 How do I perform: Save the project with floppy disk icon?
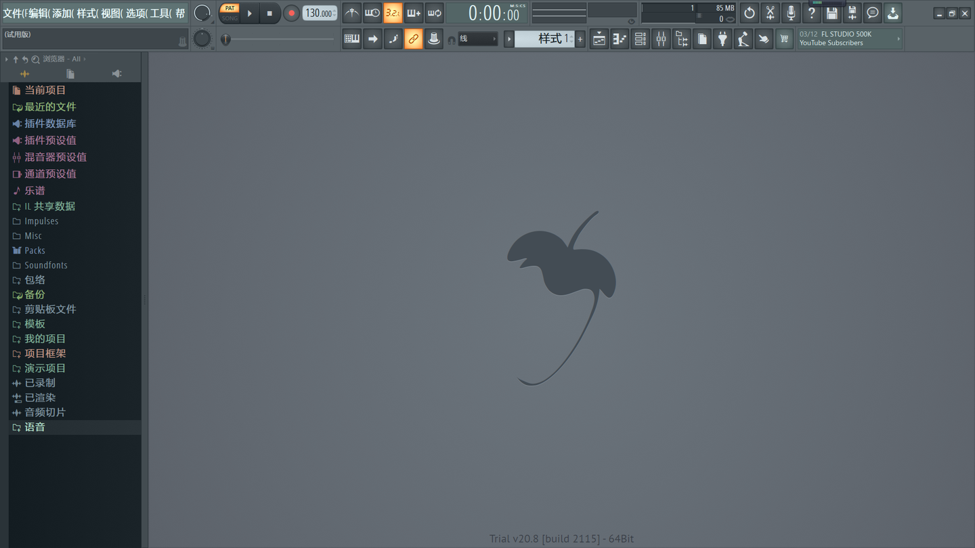tap(831, 13)
